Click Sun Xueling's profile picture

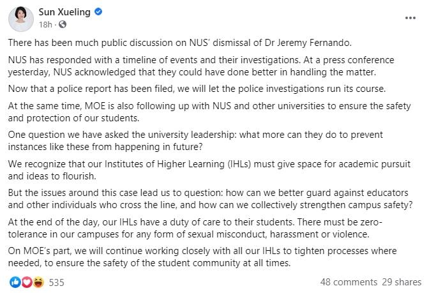pyautogui.click(x=21, y=19)
